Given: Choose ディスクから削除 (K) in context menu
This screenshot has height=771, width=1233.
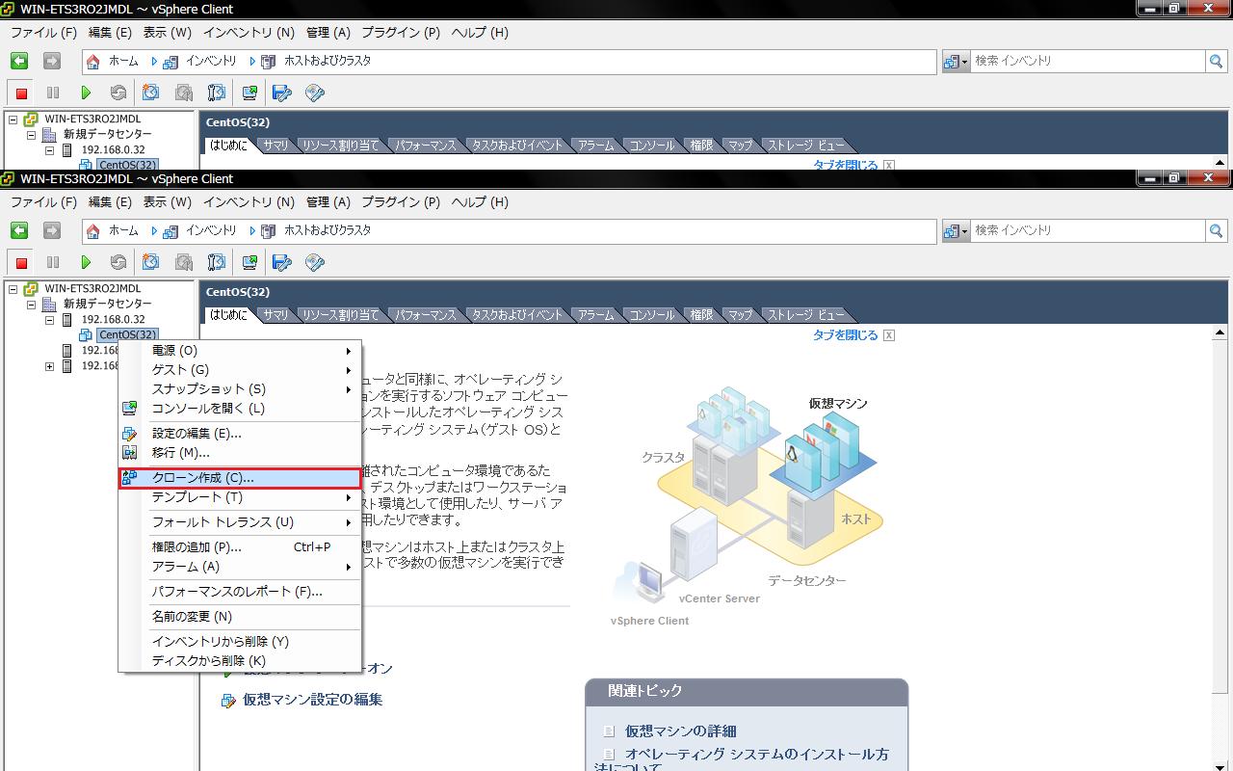Looking at the screenshot, I should [x=240, y=661].
